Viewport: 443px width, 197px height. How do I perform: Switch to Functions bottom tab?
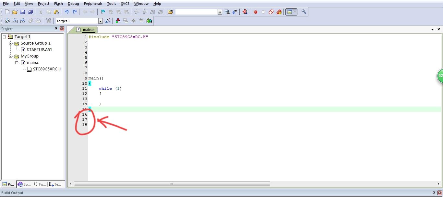[40, 184]
